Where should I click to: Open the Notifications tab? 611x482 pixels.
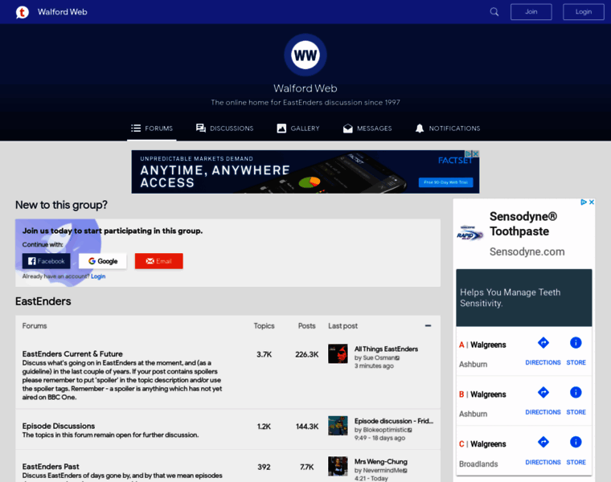447,129
